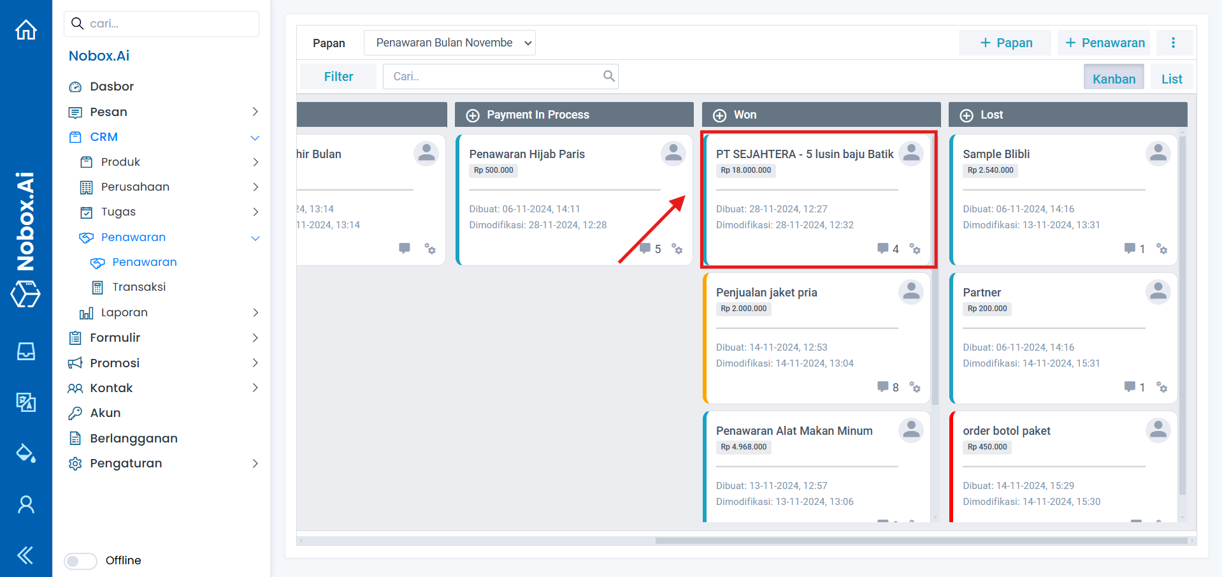The image size is (1222, 577).
Task: Expand the Laporan submenu
Action: [x=255, y=312]
